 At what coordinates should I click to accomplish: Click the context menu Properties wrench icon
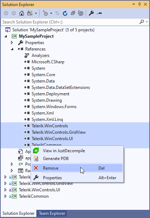click(36, 177)
